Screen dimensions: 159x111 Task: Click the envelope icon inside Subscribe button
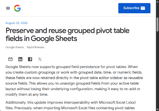tap(143, 8)
